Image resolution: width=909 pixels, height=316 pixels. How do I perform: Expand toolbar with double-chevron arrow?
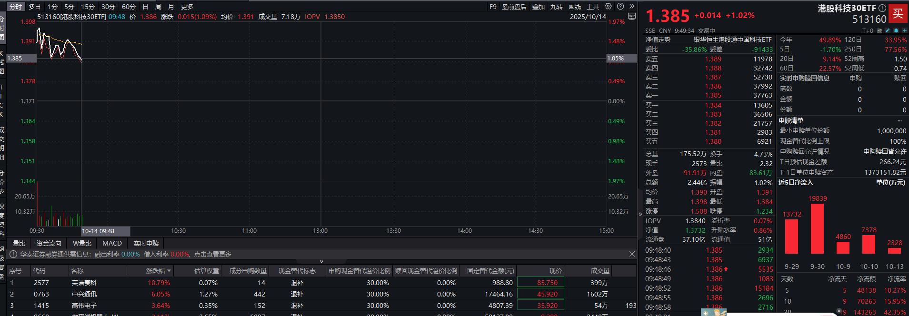coord(632,7)
